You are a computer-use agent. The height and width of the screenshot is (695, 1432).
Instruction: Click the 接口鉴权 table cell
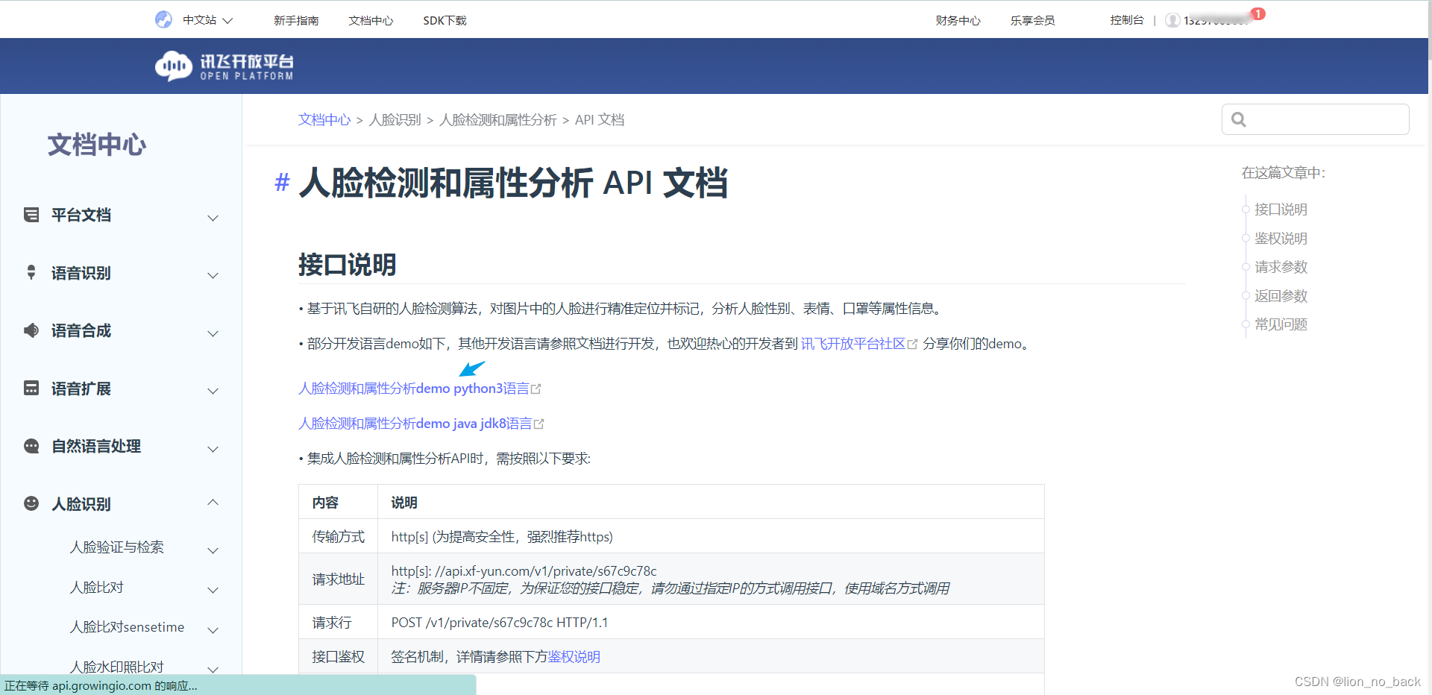[x=338, y=657]
